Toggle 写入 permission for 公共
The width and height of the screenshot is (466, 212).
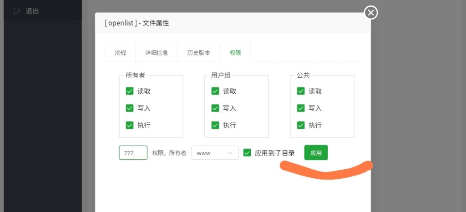tap(301, 108)
